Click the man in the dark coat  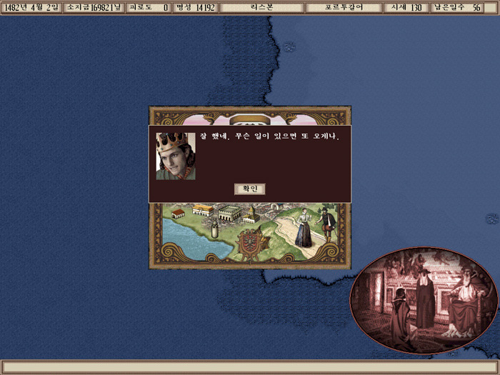coord(327,225)
